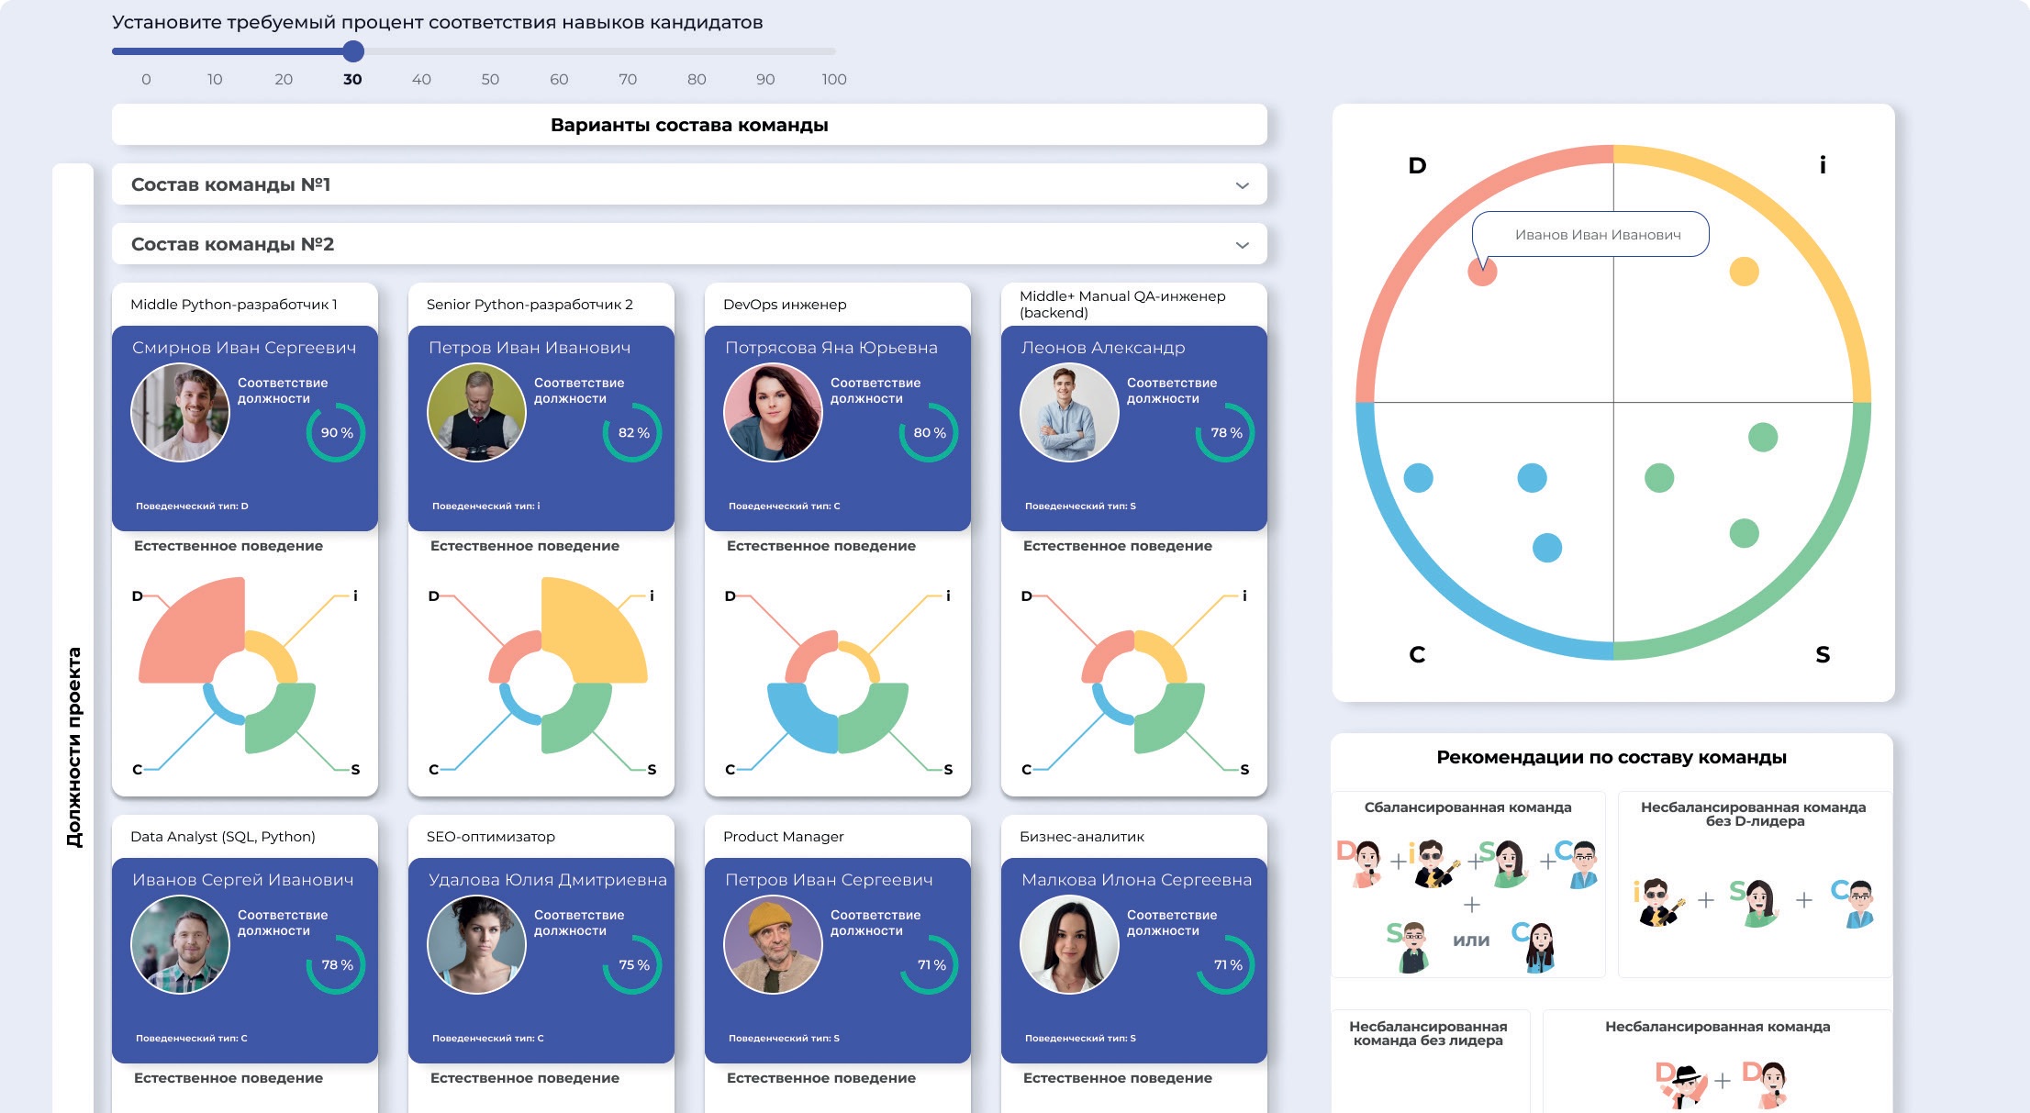Click the Senior Python-разработчик 2 position label
Viewport: 2030px width, 1113px height.
click(x=530, y=305)
